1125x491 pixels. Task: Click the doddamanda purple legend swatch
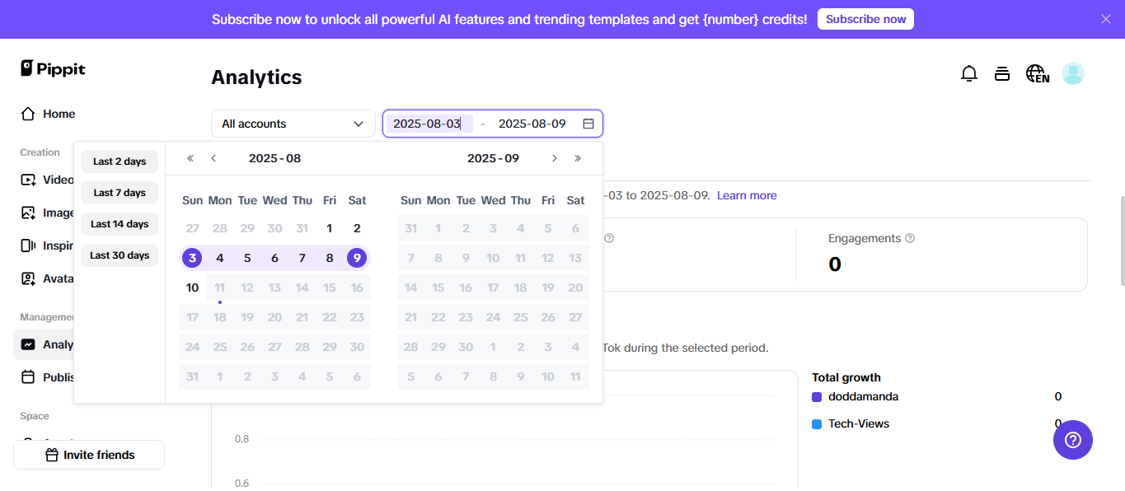click(x=817, y=397)
